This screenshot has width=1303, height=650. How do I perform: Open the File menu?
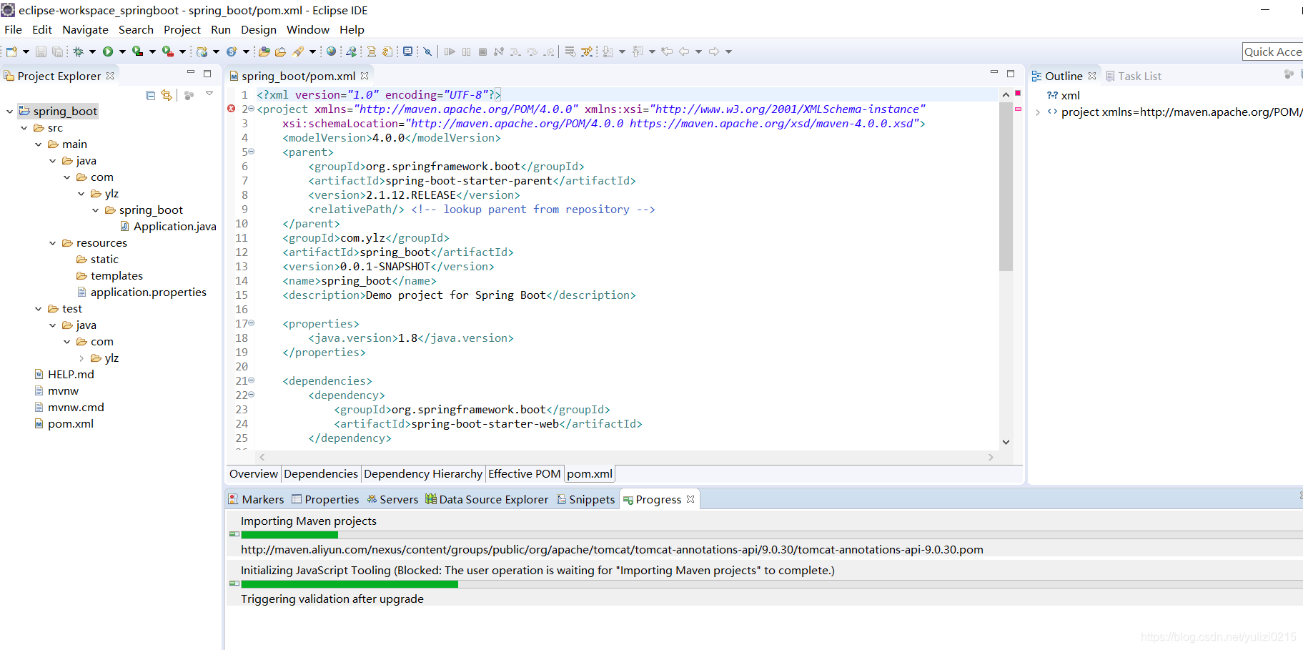tap(13, 29)
